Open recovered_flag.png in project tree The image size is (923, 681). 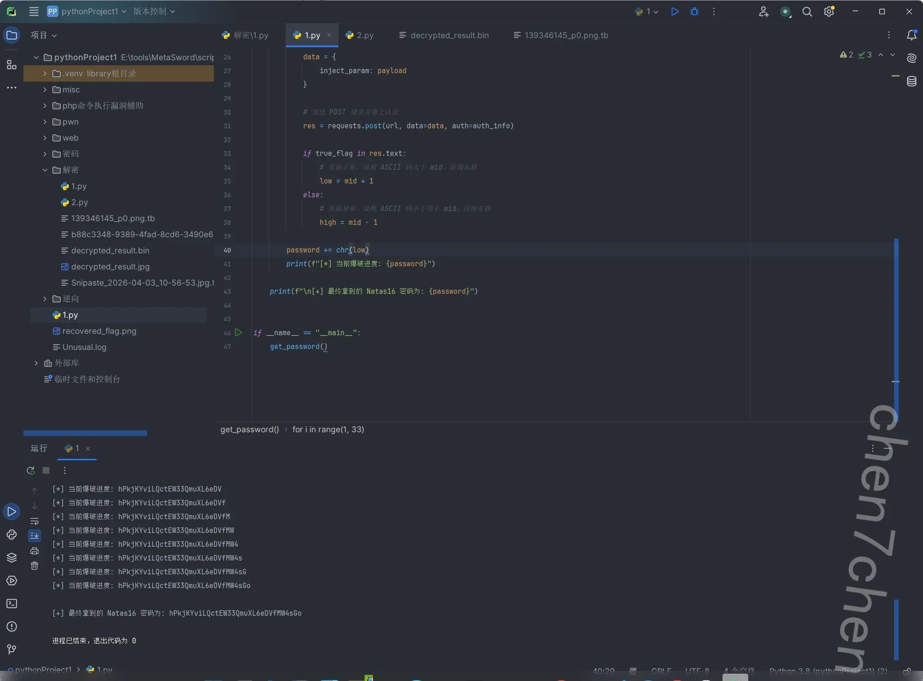(99, 331)
